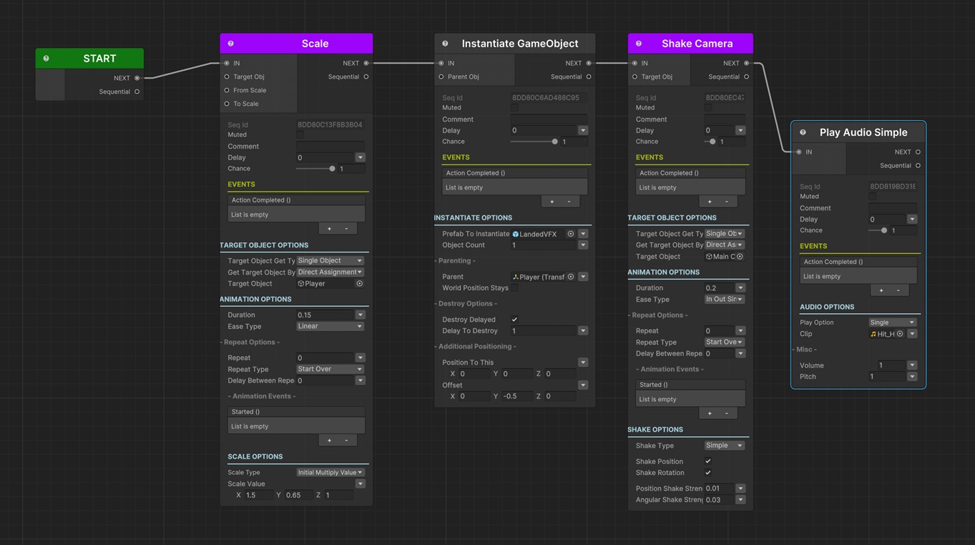Viewport: 975px width, 545px height.
Task: Click help icon on Play Audio Simple node
Action: [803, 132]
